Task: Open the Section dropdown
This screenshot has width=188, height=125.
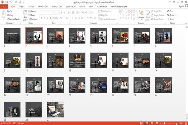Action: coord(33,19)
